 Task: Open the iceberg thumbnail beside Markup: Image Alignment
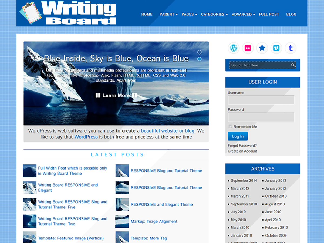pos(122,221)
